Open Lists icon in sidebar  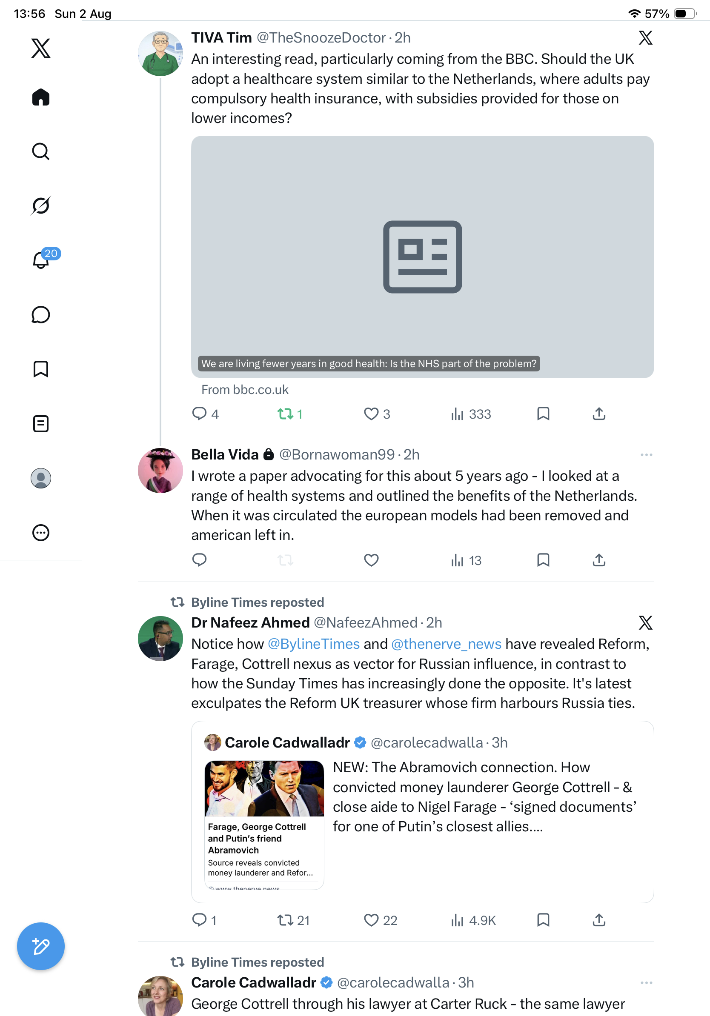(41, 423)
